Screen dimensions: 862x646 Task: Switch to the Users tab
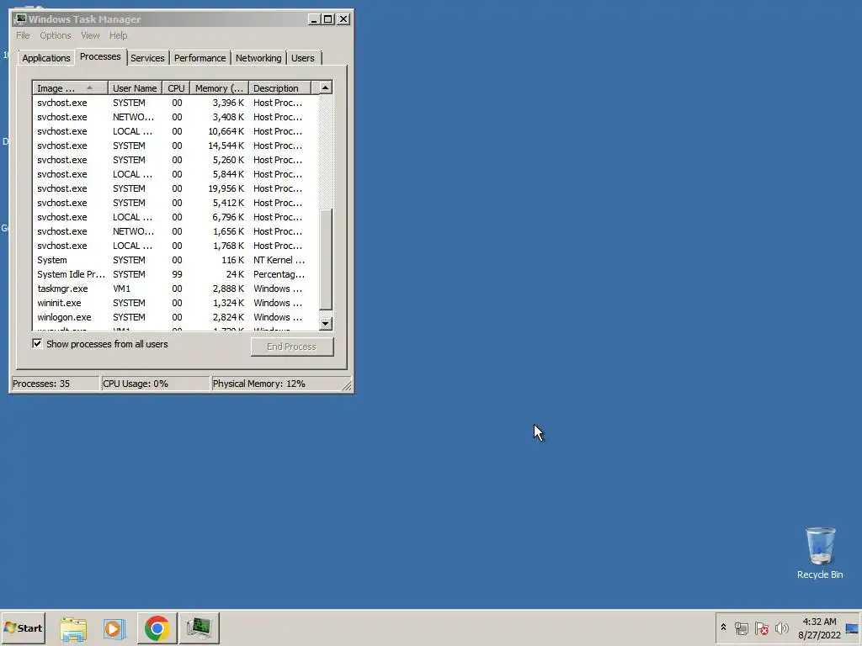[x=303, y=58]
